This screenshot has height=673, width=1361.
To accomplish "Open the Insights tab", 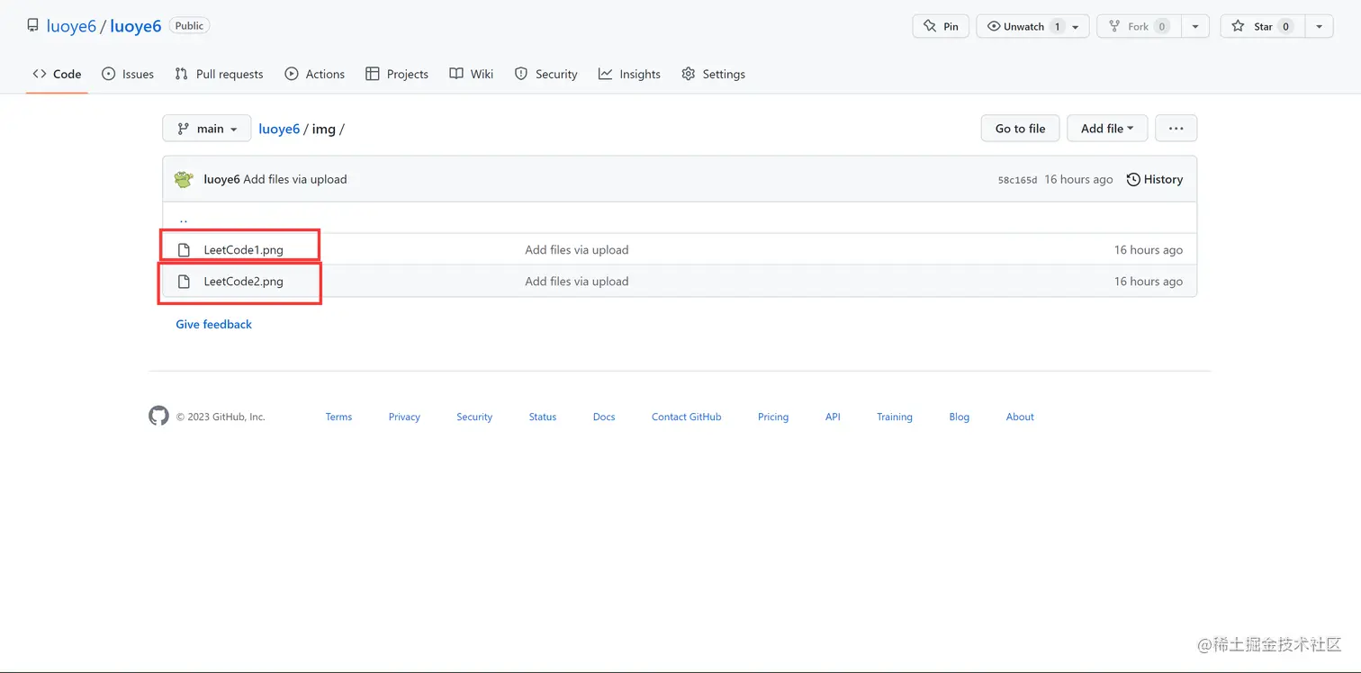I will pyautogui.click(x=629, y=74).
